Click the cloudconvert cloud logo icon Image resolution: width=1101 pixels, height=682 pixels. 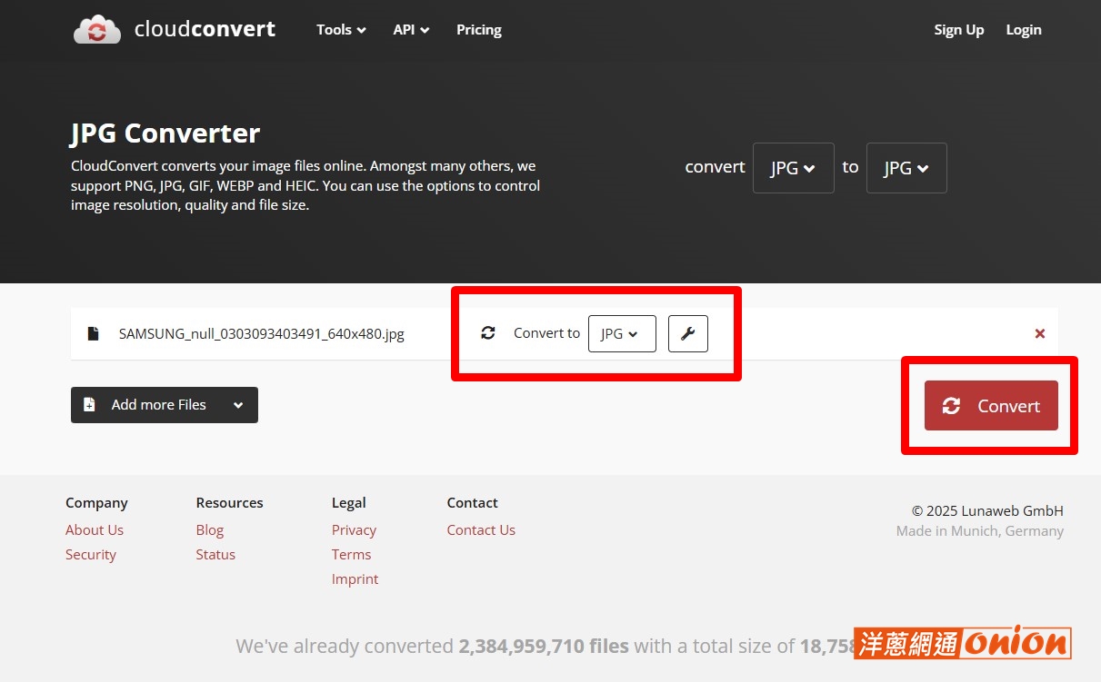tap(97, 30)
